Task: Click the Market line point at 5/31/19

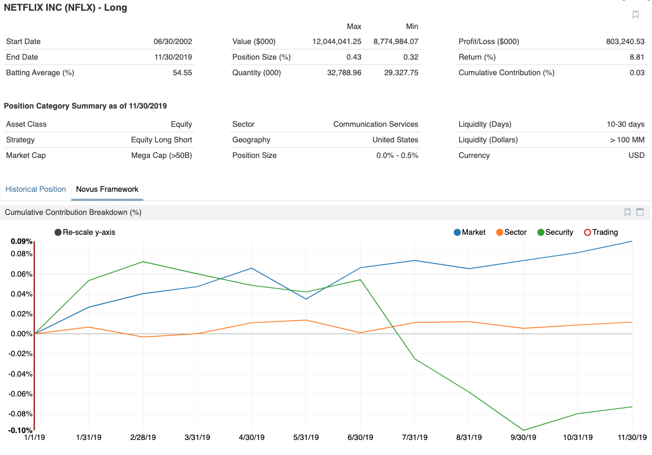Action: [x=306, y=299]
